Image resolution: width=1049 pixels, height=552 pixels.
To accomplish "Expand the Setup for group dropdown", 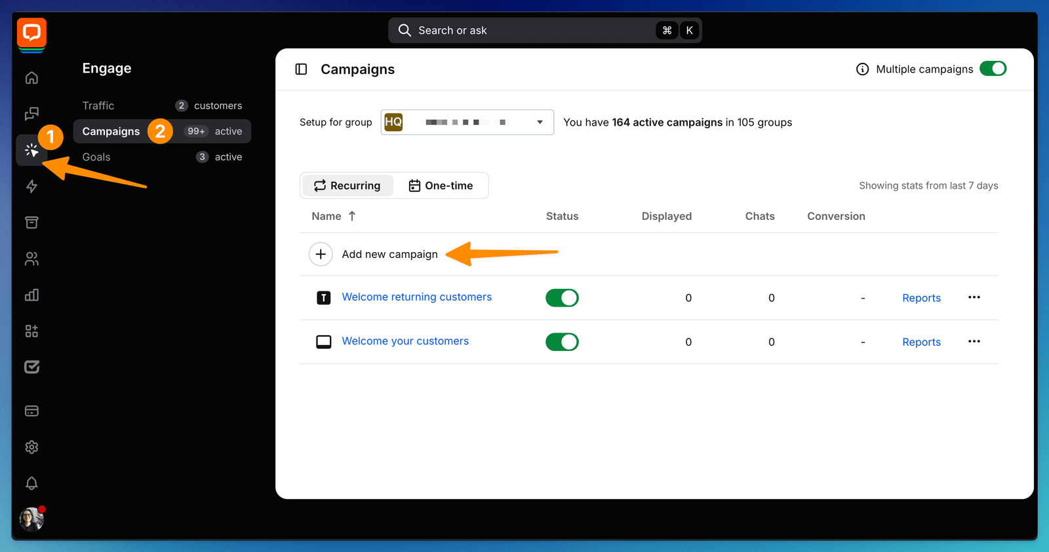I will pos(467,122).
